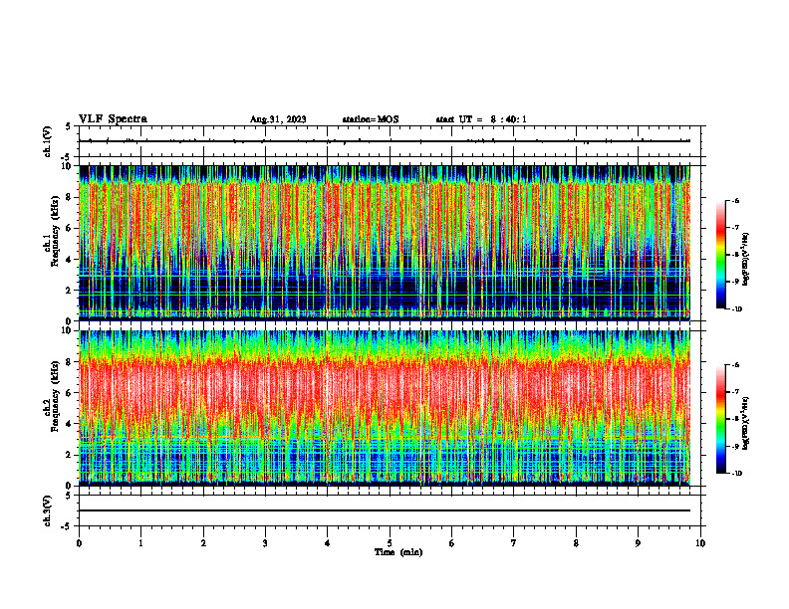Click time axis tick label "3"

[265, 543]
